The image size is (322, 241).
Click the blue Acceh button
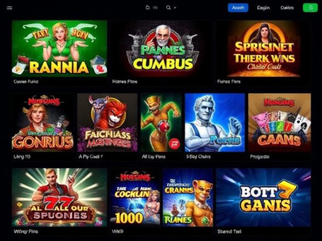[238, 8]
